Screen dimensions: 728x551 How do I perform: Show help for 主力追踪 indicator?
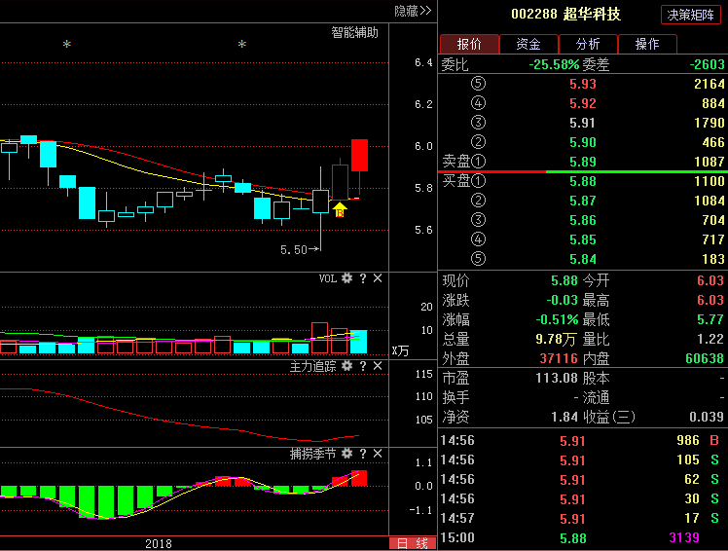pyautogui.click(x=362, y=366)
